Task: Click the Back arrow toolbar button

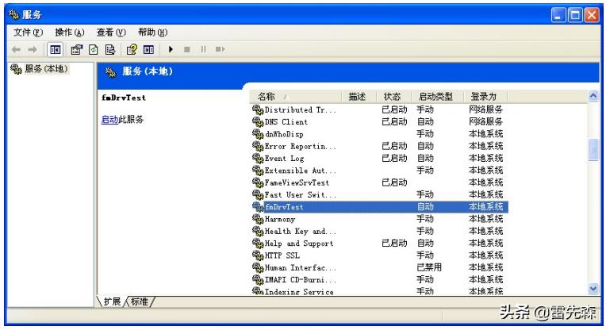Action: click(16, 49)
